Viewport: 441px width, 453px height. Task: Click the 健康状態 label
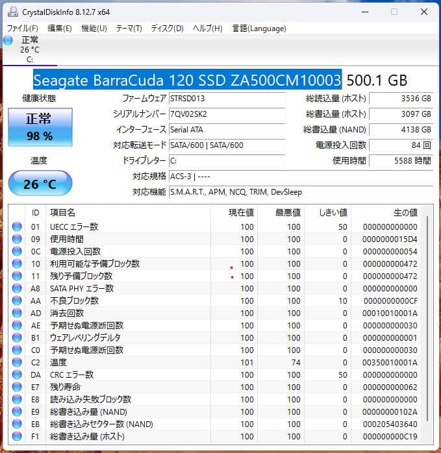(39, 99)
